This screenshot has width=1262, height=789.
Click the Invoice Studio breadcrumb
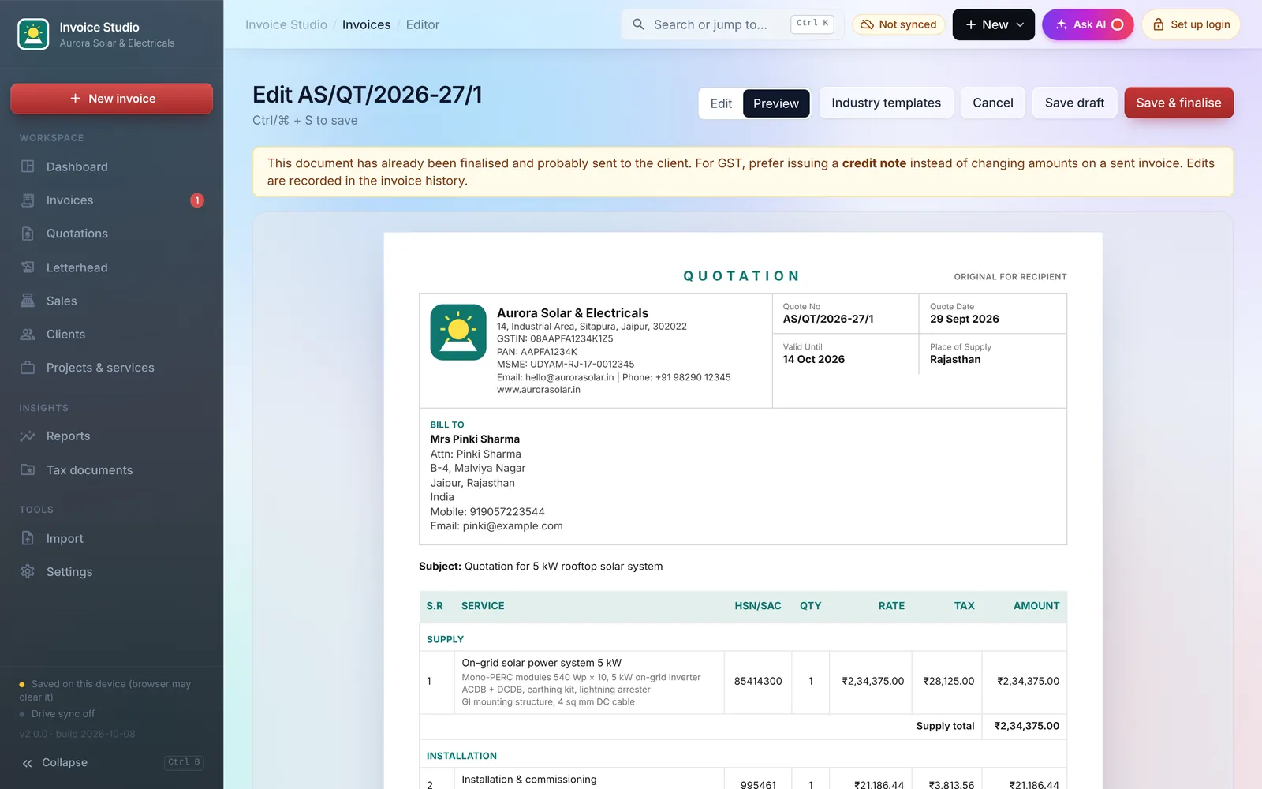click(286, 24)
